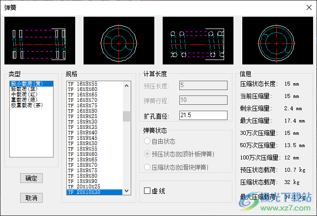Click the spec list scrollbar thumb
The width and height of the screenshot is (317, 216).
tap(127, 116)
